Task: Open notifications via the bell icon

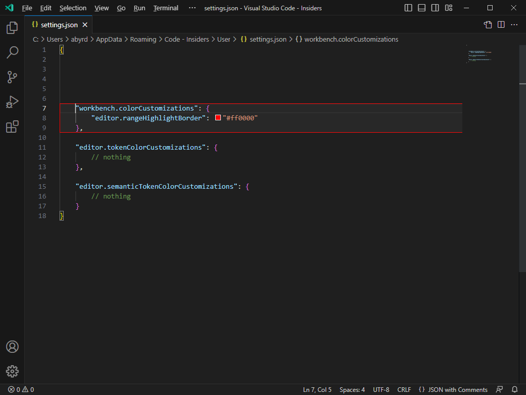Action: pos(515,389)
